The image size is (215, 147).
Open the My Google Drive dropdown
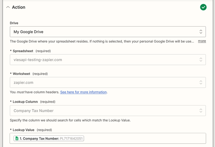[x=108, y=32]
